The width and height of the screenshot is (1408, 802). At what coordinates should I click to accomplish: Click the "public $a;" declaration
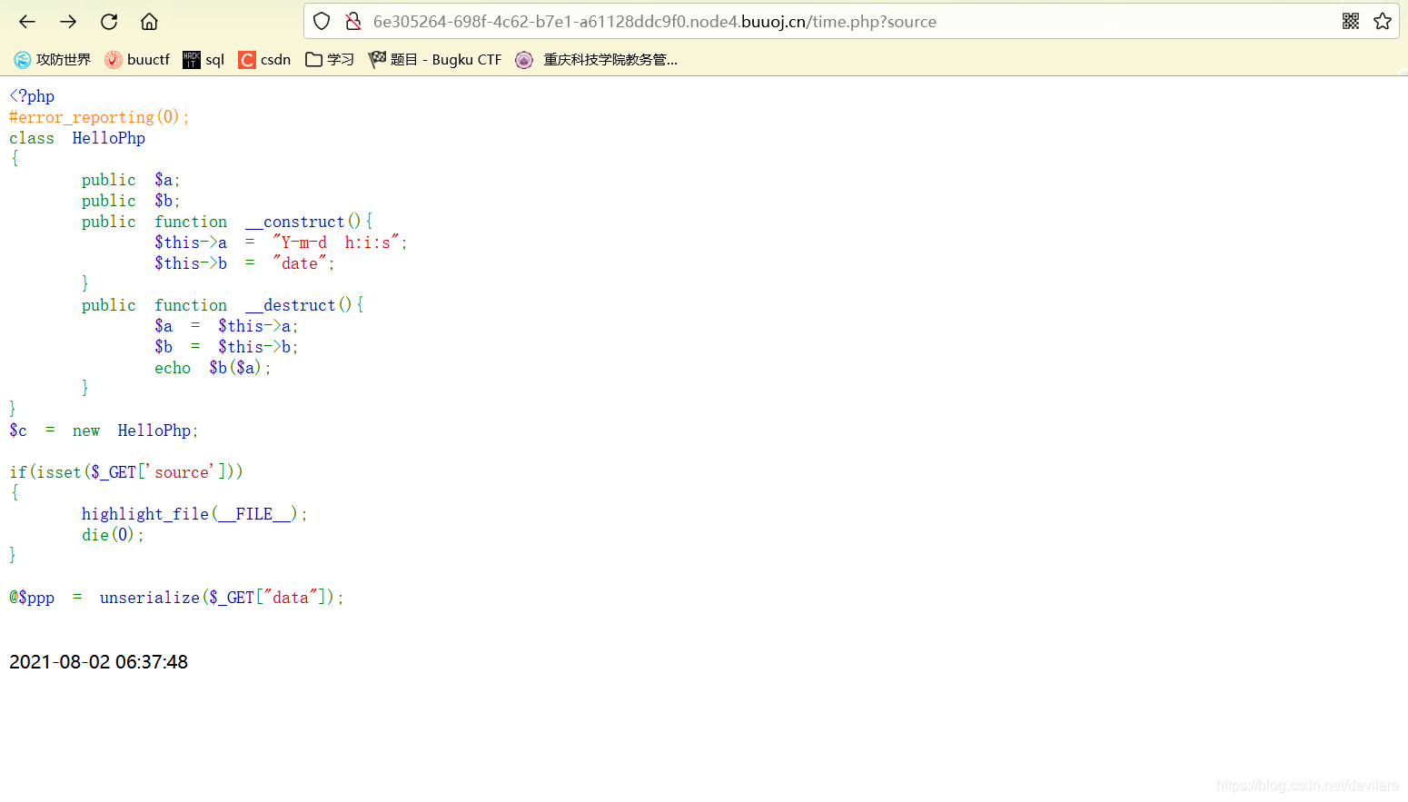[131, 180]
